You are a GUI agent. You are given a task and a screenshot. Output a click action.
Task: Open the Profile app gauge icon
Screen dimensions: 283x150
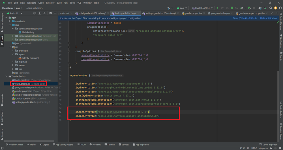tap(242, 8)
